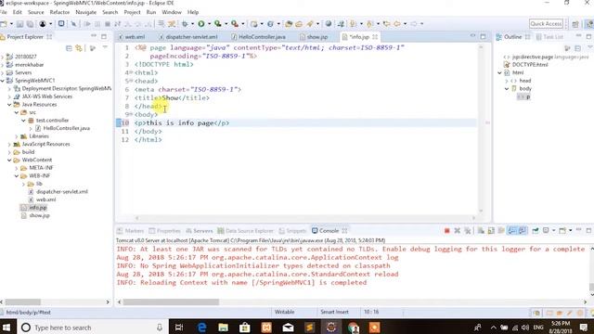Switch to the HelloController.java editor tab
The image size is (594, 334).
click(258, 37)
